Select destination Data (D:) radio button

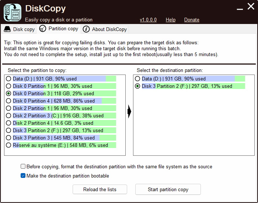coord(137,79)
